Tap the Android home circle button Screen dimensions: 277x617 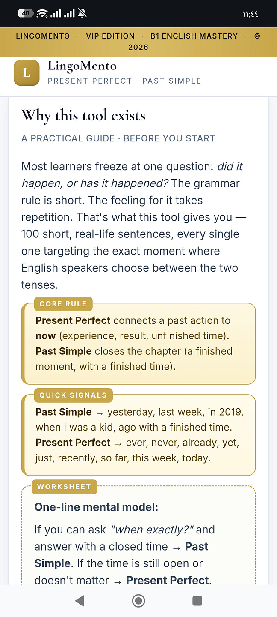138,601
